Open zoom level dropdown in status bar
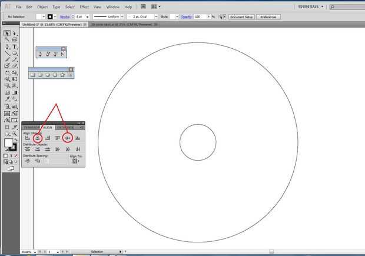This screenshot has width=365, height=256. coord(35,252)
